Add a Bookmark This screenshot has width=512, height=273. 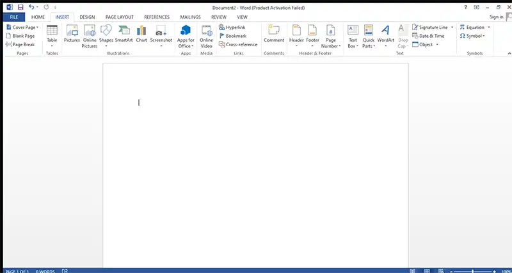233,36
